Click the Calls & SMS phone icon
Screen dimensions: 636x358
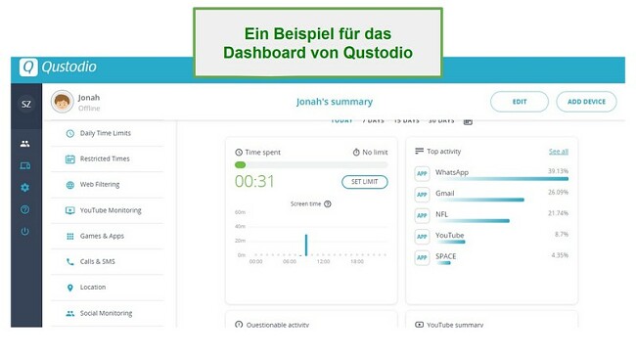70,262
